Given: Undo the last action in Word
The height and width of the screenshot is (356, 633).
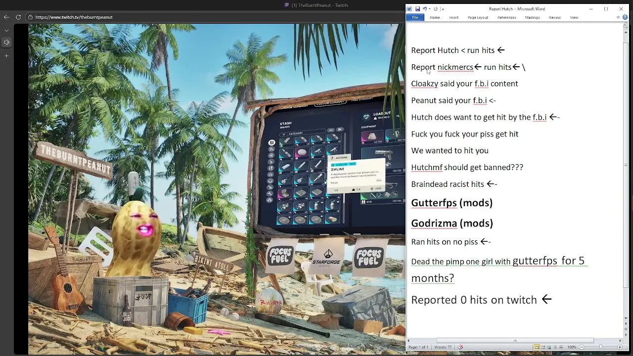Looking at the screenshot, I should 424,9.
